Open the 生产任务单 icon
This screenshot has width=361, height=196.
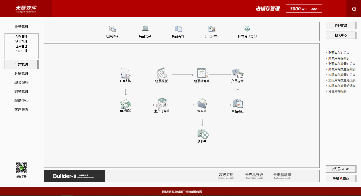162,103
